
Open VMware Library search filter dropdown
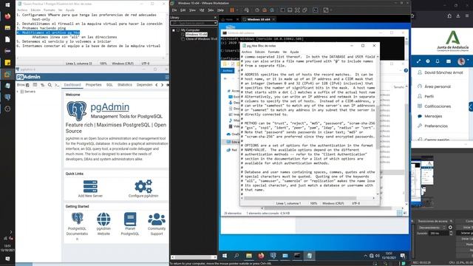[x=215, y=23]
